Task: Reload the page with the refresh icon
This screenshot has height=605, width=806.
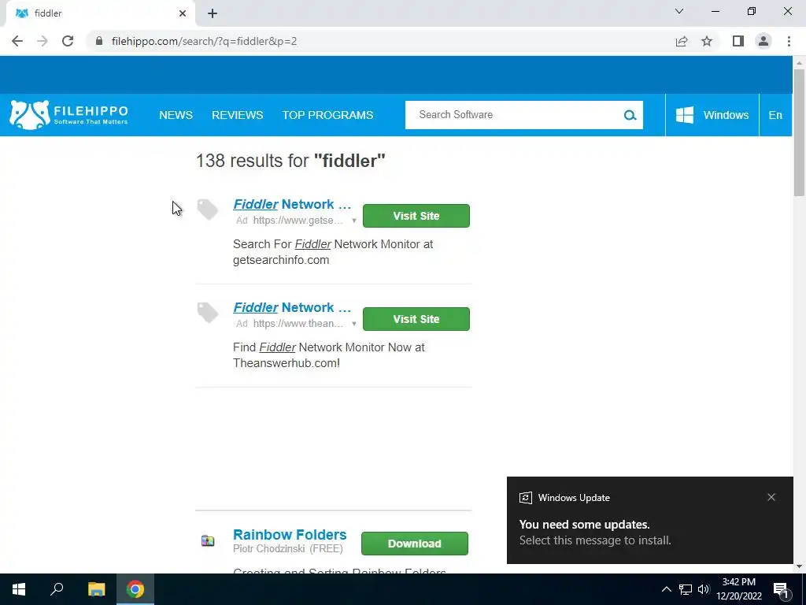Action: click(x=68, y=41)
